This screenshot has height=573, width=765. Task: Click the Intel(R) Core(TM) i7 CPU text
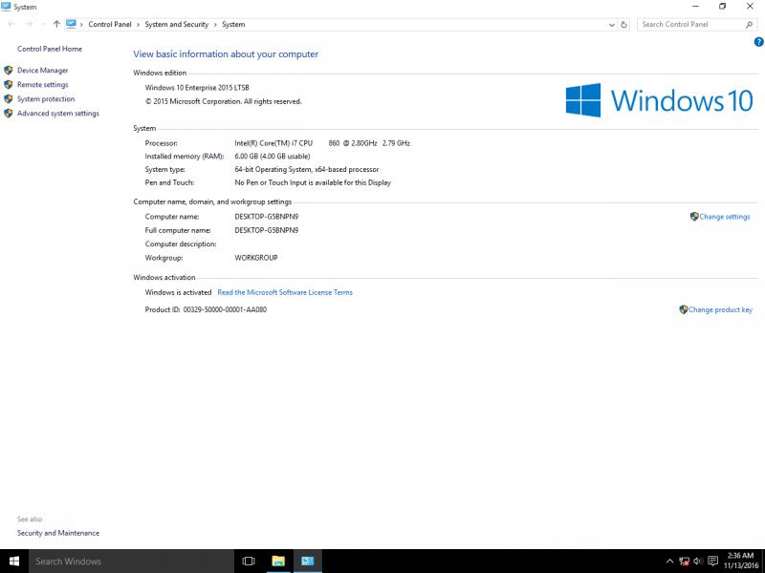coord(273,143)
